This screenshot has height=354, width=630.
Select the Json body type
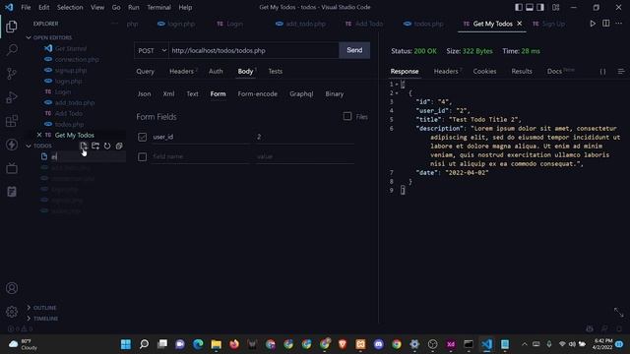pyautogui.click(x=145, y=94)
